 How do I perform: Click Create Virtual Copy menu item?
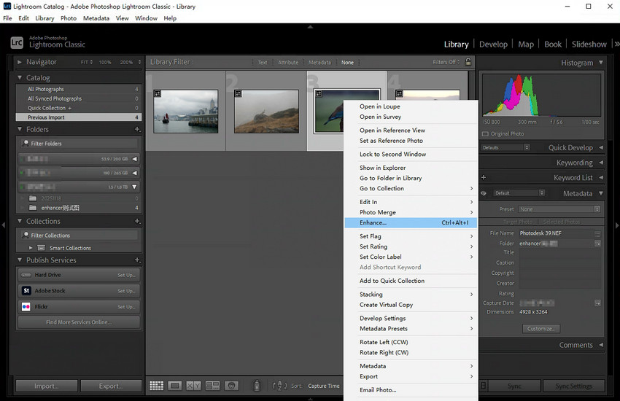point(411,305)
